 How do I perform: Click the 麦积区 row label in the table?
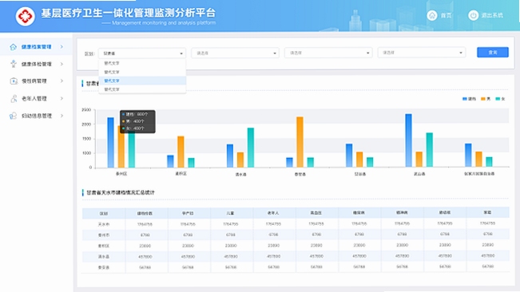point(104,246)
